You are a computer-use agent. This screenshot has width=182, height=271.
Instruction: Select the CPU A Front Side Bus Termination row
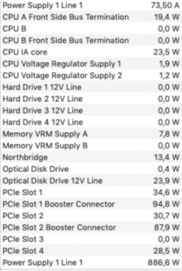pos(91,17)
